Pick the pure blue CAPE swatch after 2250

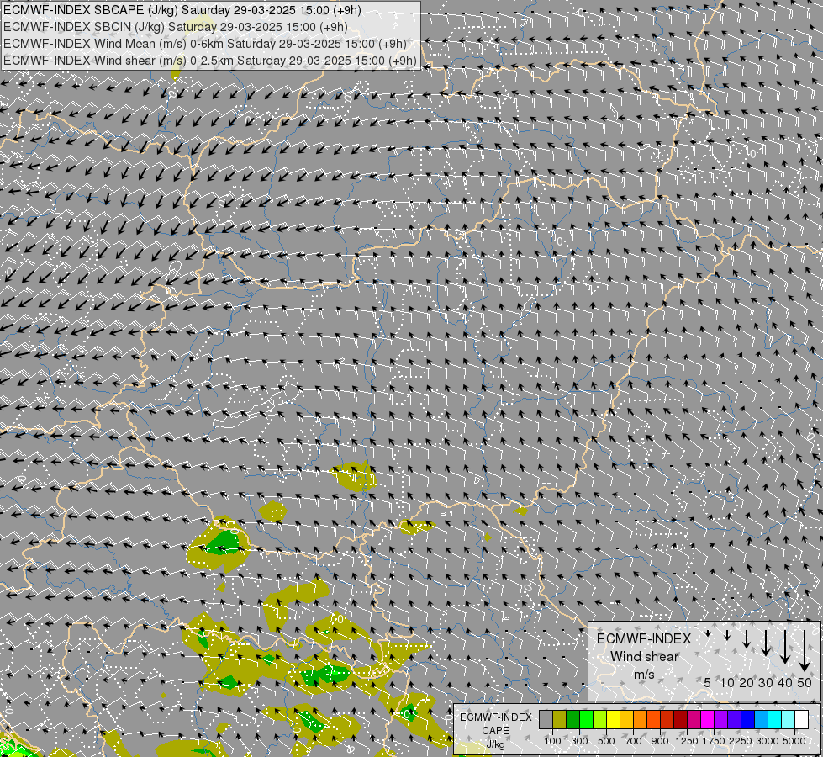click(748, 720)
